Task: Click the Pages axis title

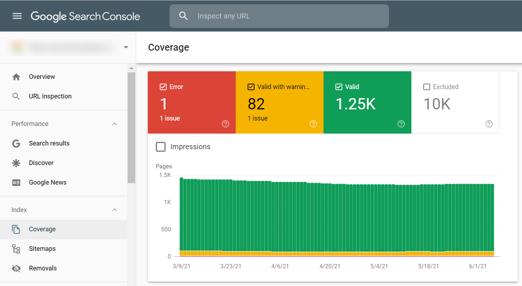Action: [164, 167]
